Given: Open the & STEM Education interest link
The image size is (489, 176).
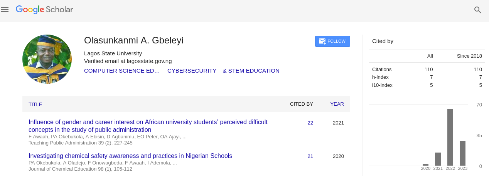Looking at the screenshot, I should 251,71.
